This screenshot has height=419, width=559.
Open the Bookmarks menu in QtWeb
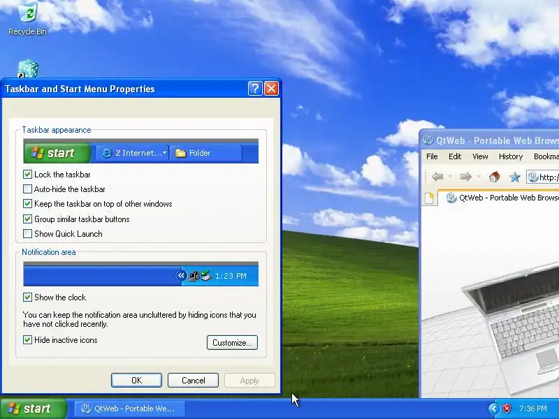[x=546, y=156]
